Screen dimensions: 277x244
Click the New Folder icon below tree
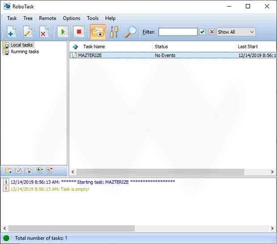tap(8, 171)
